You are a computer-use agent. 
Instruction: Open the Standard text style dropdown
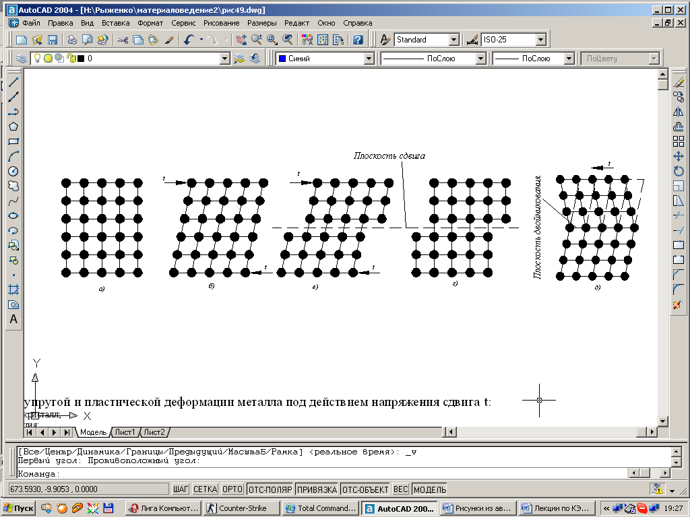(x=454, y=40)
